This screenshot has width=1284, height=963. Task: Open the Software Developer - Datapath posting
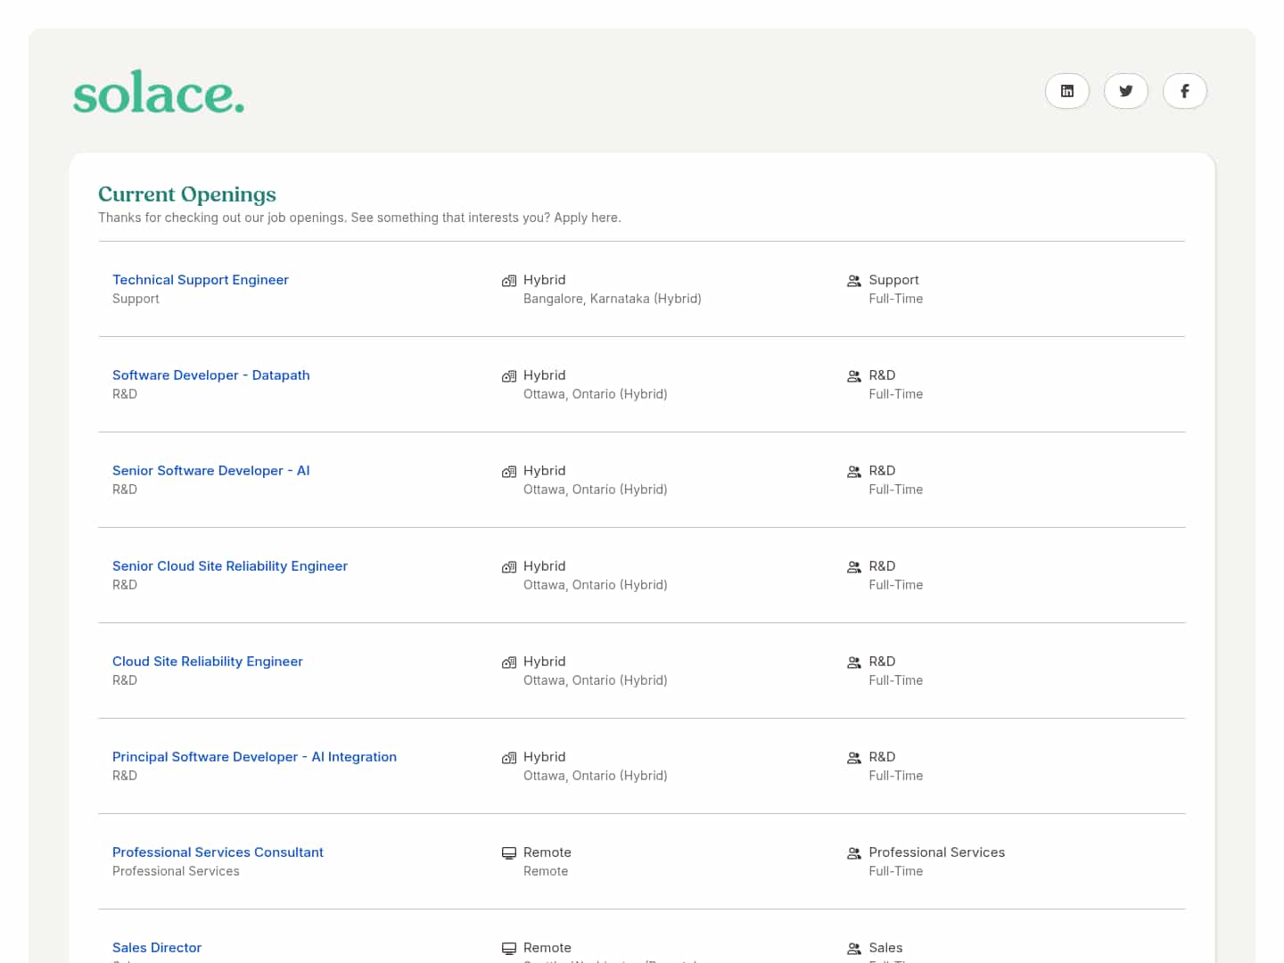(211, 375)
